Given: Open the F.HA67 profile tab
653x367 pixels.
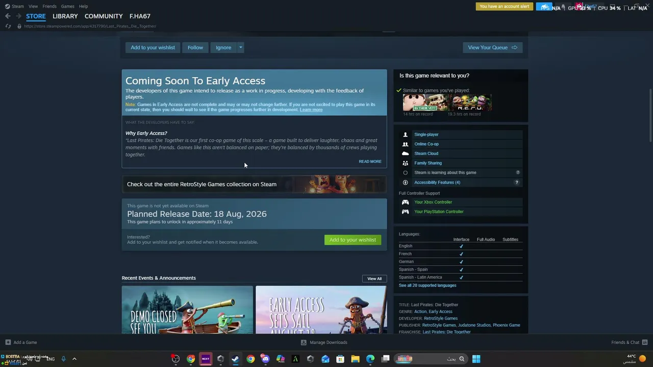Looking at the screenshot, I should (140, 16).
